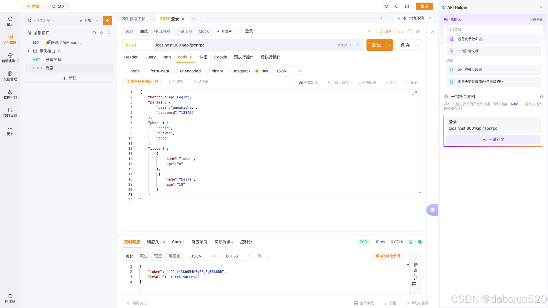This screenshot has width=548, height=308.
Task: Copy the response content icon
Action: (x=259, y=256)
